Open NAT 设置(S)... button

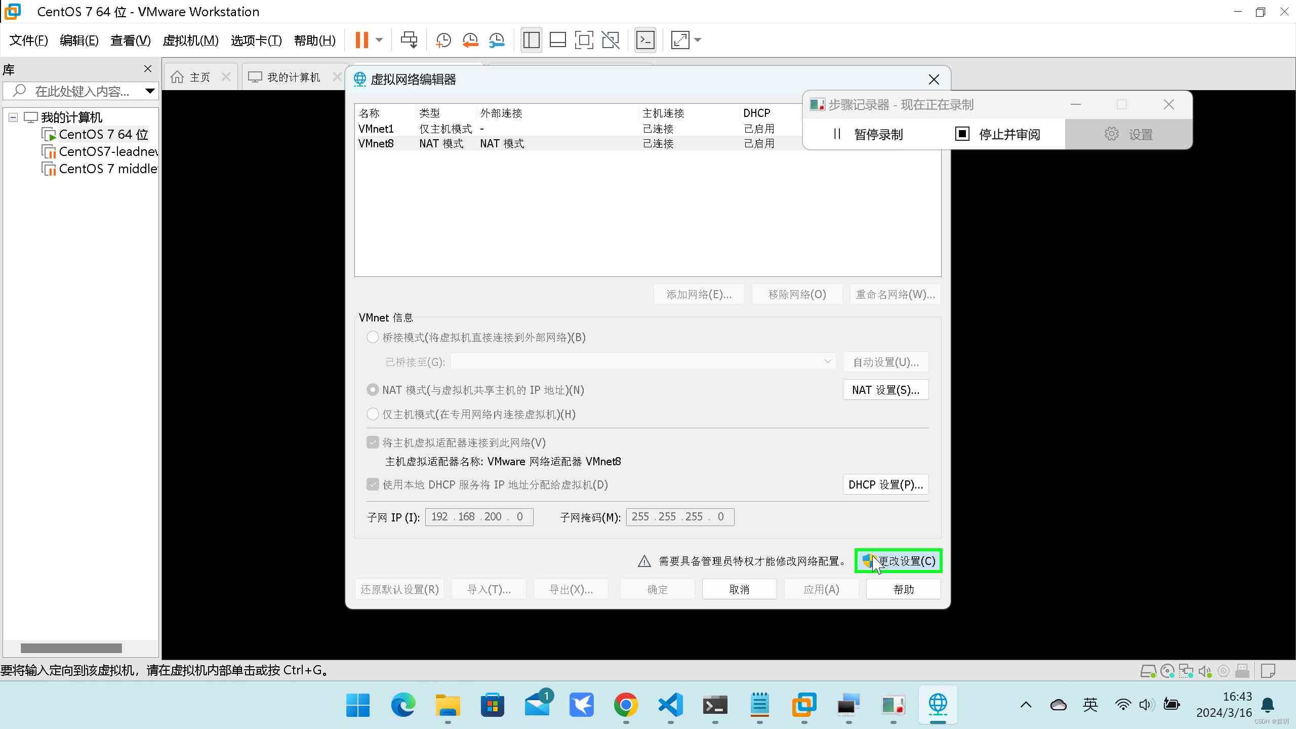point(885,390)
